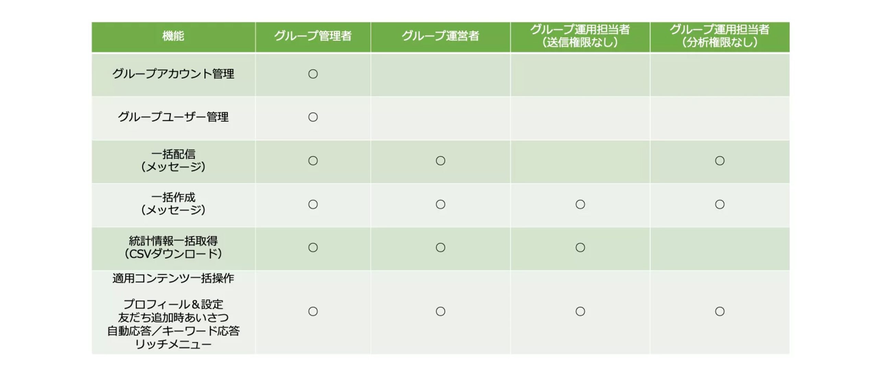Screen dimensions: 879x385
Task: Select the グループ管理者 column header
Action: (x=313, y=36)
